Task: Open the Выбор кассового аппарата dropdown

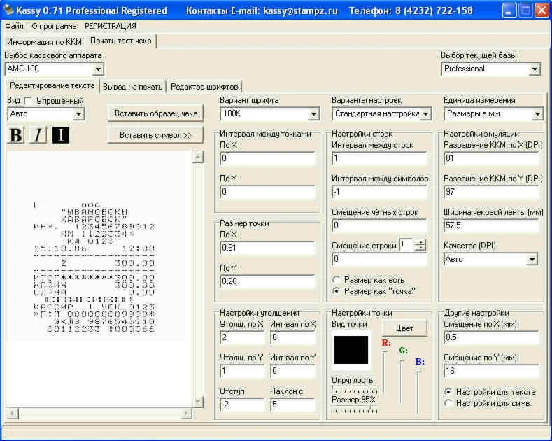Action: [x=98, y=69]
